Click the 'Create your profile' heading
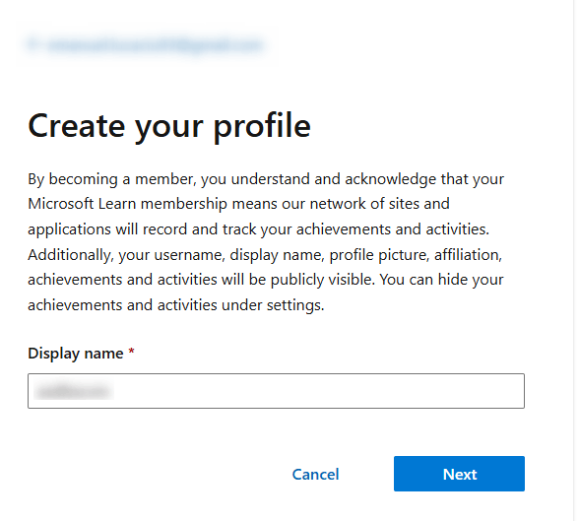This screenshot has width=579, height=521. (169, 126)
